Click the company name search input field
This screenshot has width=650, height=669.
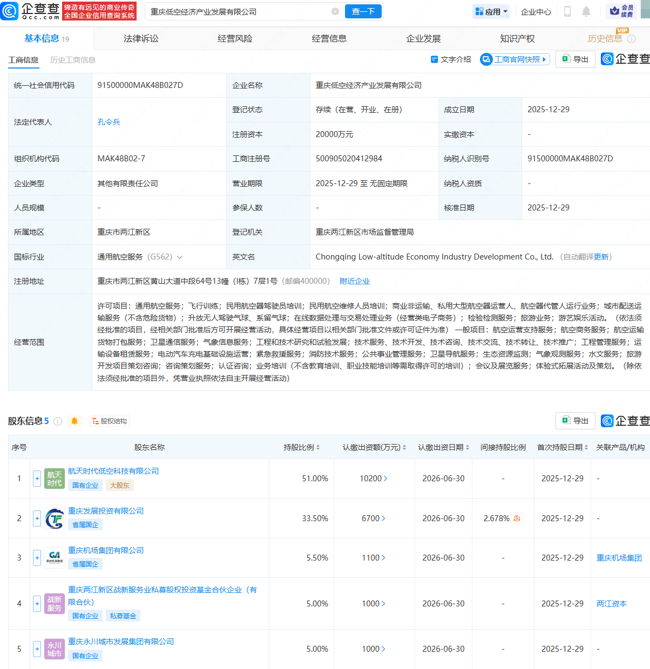coord(238,11)
